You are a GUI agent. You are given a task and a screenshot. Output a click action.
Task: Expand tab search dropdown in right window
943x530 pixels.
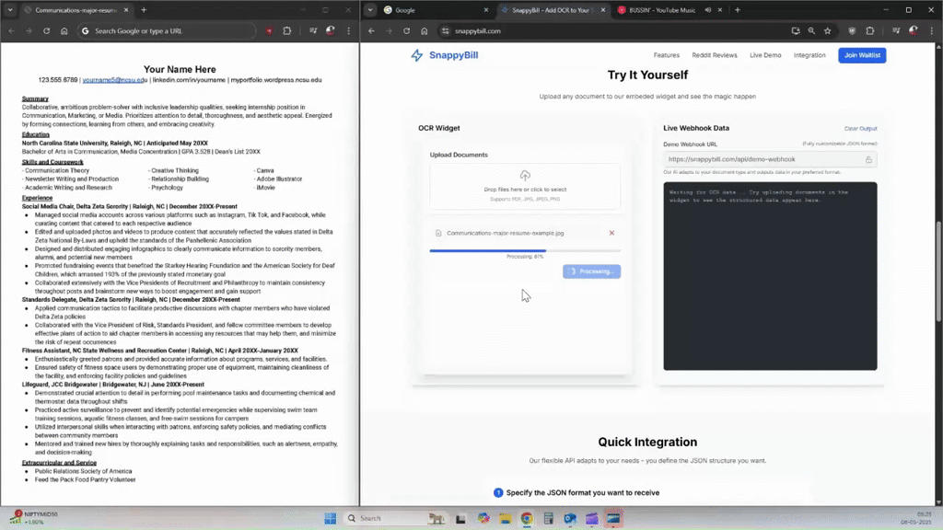tap(370, 10)
